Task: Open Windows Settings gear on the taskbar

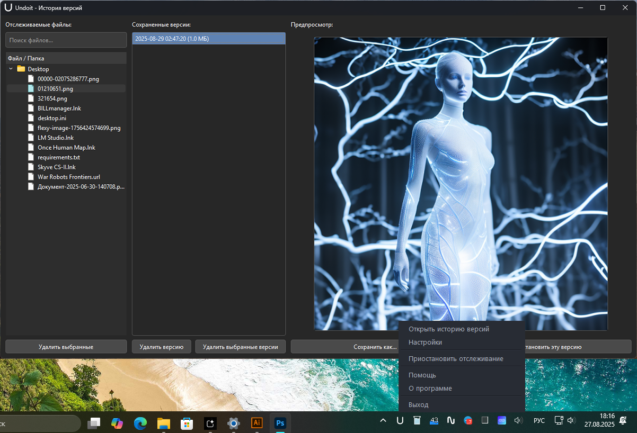Action: pos(234,422)
